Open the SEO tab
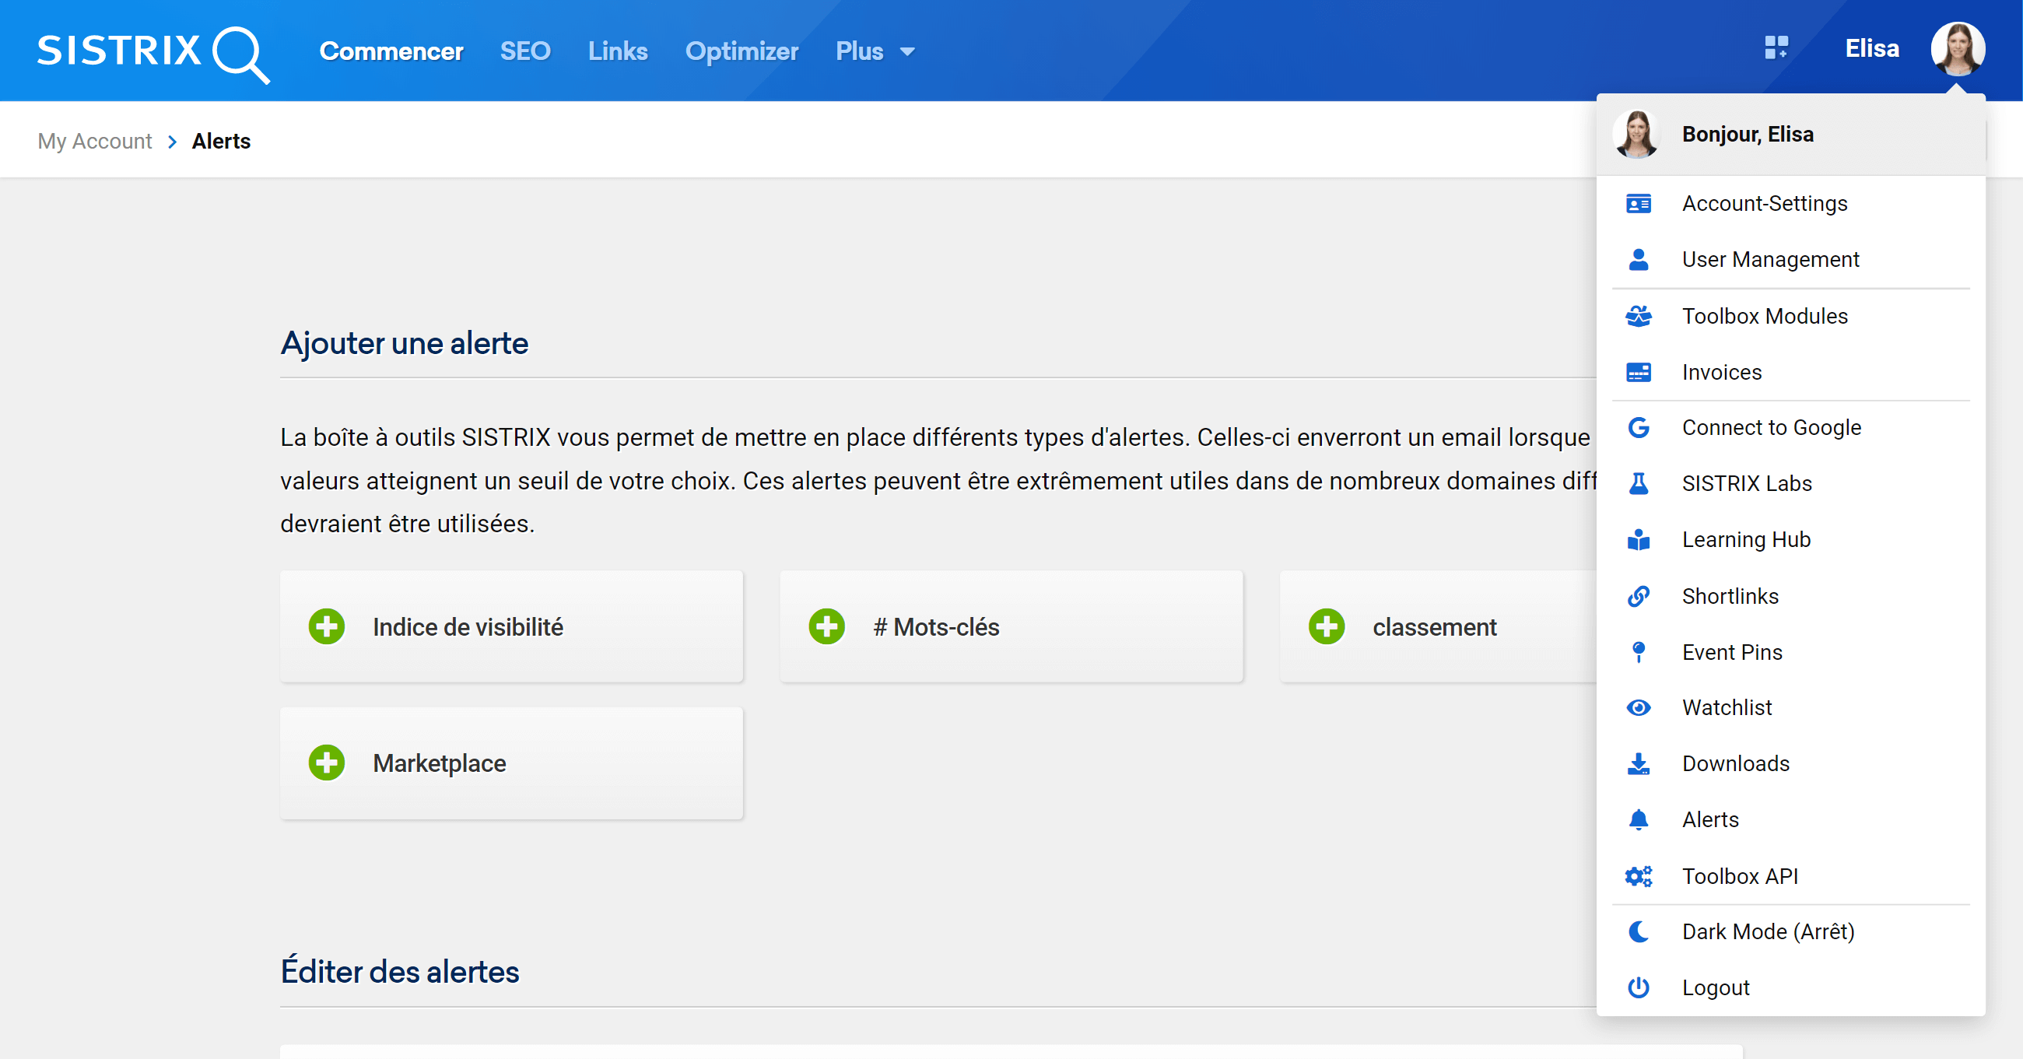The height and width of the screenshot is (1059, 2023). (525, 51)
